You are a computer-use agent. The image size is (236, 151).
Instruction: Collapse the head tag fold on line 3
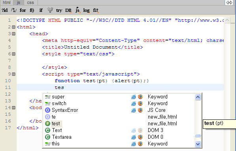[x=13, y=34]
